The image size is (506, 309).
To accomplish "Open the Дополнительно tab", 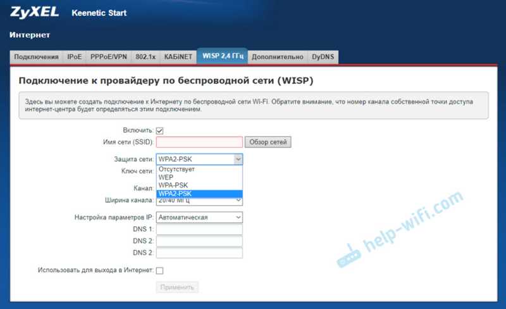I will (x=278, y=57).
